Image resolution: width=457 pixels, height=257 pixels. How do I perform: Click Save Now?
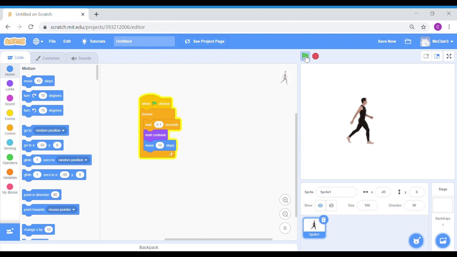pos(387,41)
